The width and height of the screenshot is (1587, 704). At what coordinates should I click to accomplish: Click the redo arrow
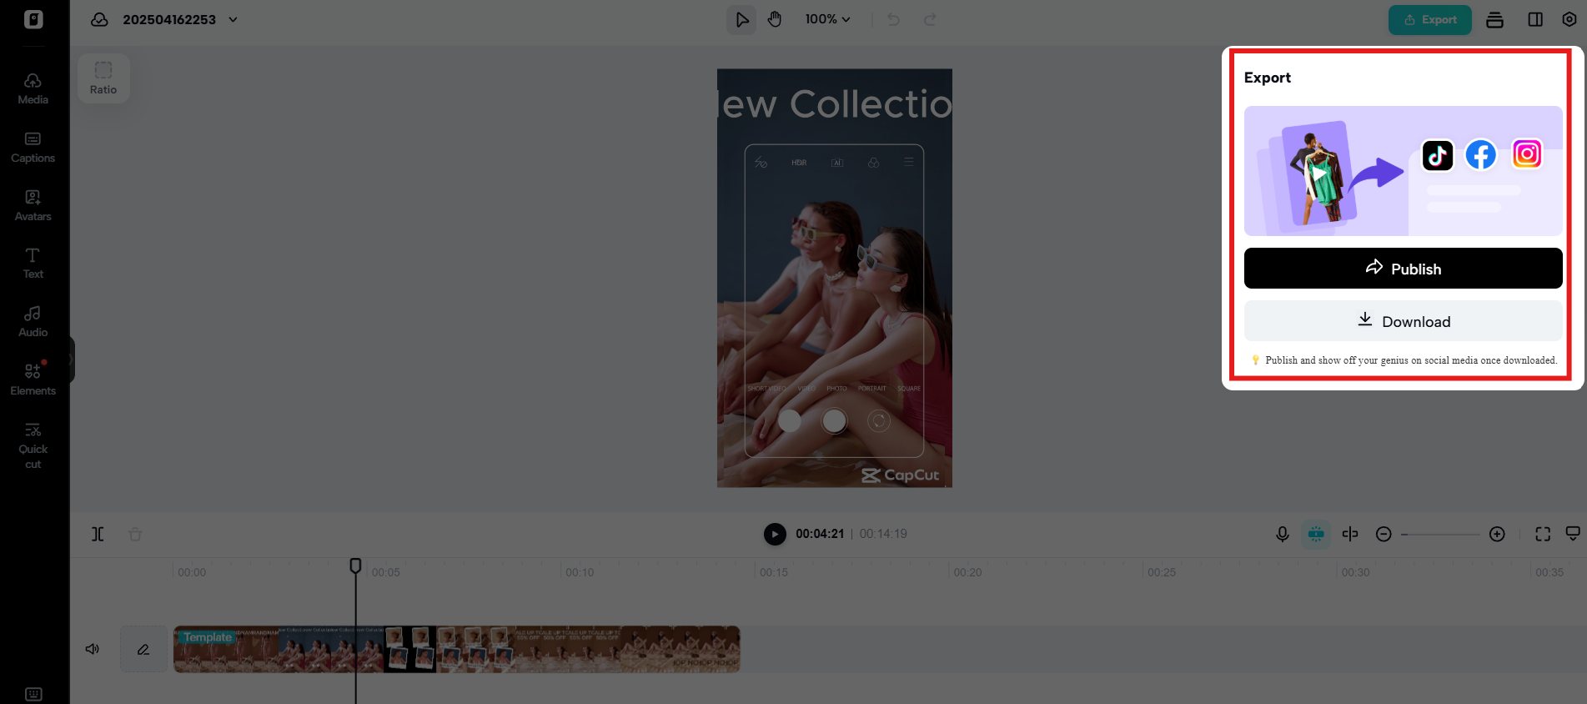click(x=930, y=19)
